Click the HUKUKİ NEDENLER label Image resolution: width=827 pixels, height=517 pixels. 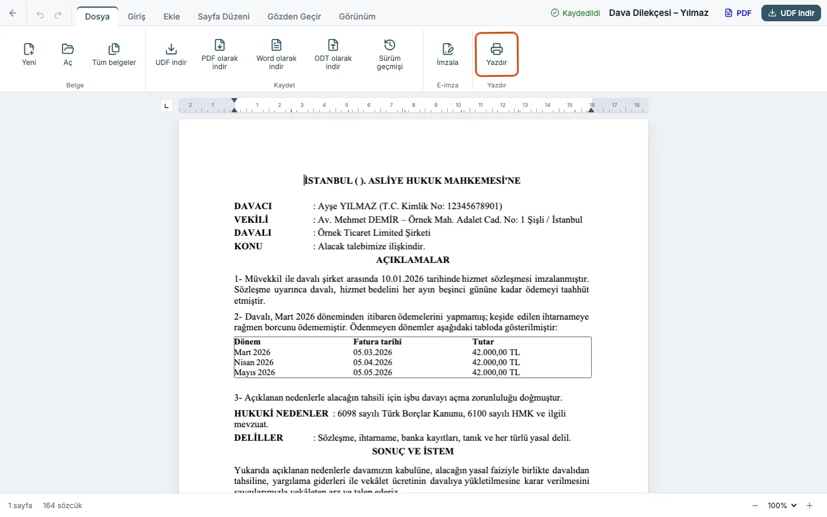281,414
